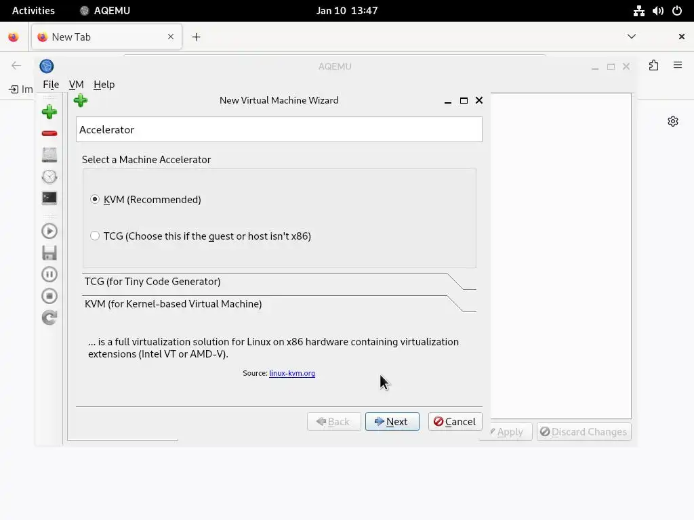Close the New Tab tab in Firefox

[x=171, y=37]
